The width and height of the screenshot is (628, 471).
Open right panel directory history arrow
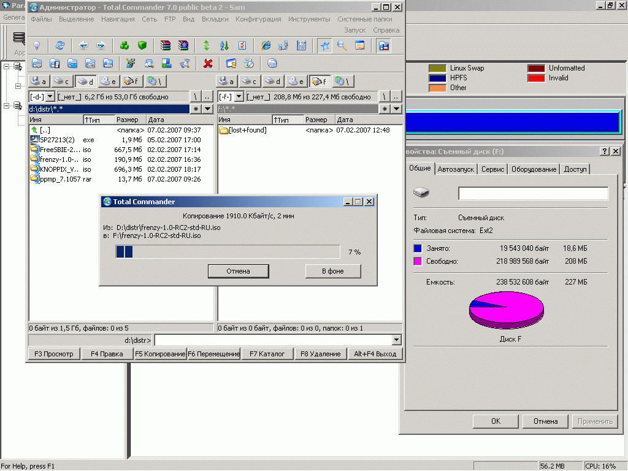point(397,109)
